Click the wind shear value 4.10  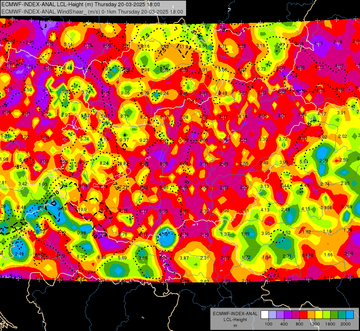[318, 43]
